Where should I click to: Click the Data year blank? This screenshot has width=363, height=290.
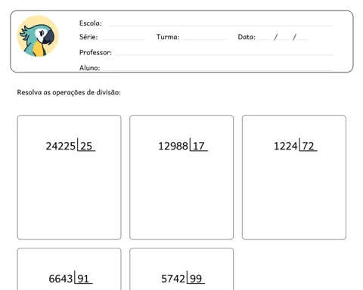pos(302,39)
